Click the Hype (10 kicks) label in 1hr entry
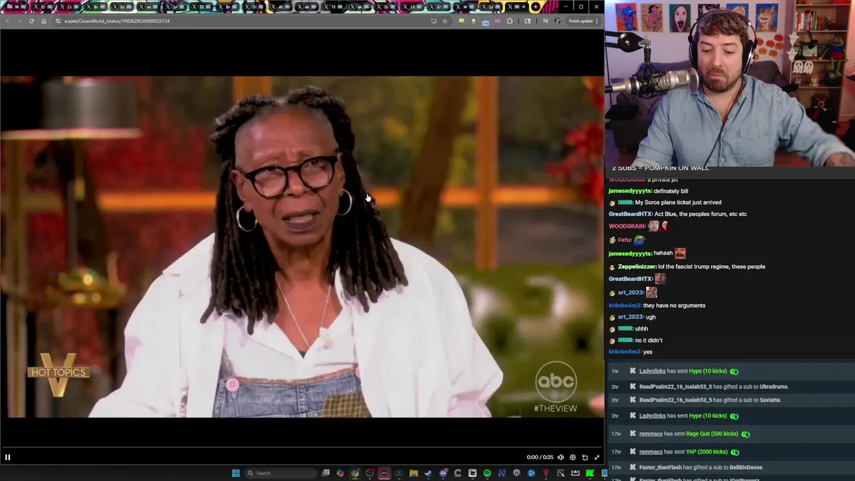Viewport: 855px width, 481px height. click(x=707, y=371)
